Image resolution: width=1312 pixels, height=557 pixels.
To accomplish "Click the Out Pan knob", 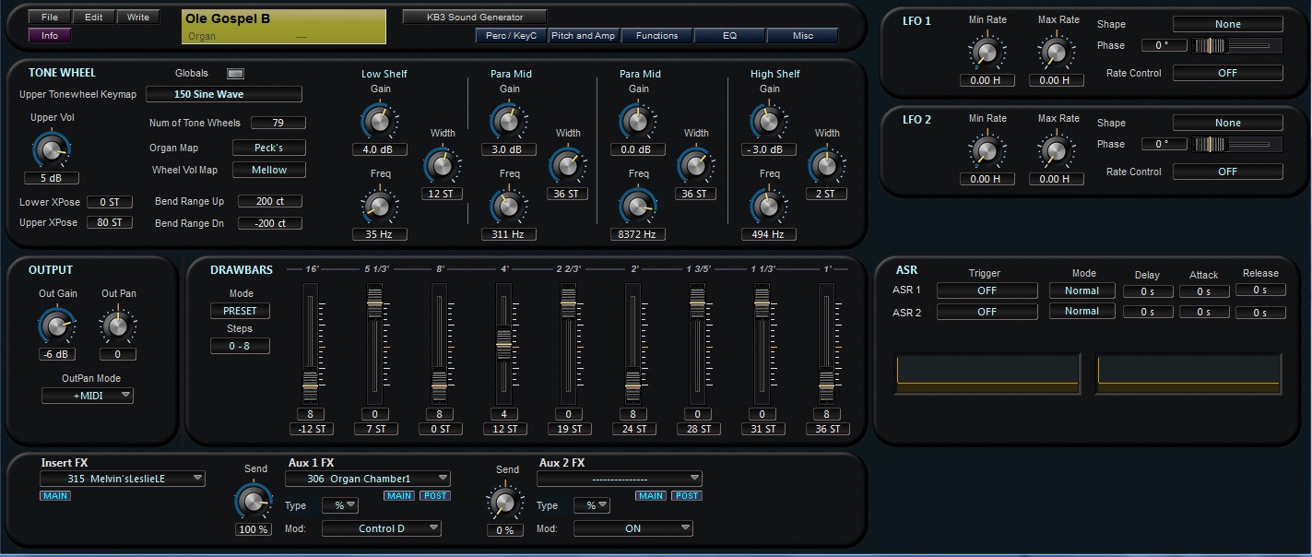I will pos(117,326).
